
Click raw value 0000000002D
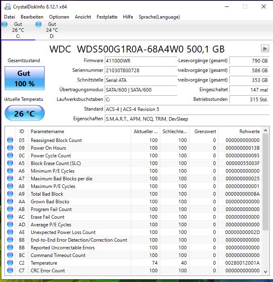tap(242, 232)
